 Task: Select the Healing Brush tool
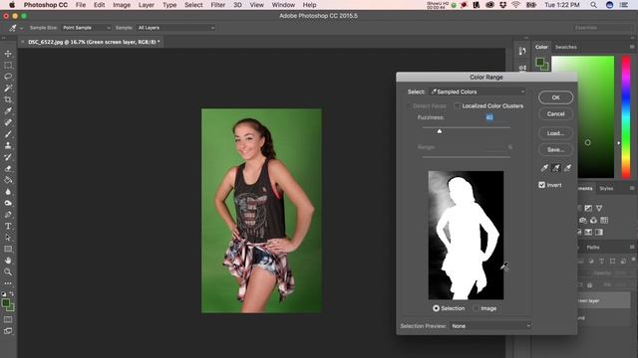[x=8, y=122]
